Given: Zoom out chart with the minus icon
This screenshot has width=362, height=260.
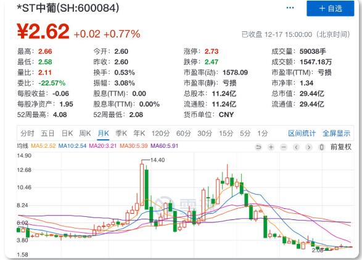Looking at the screenshot, I should click(x=284, y=147).
